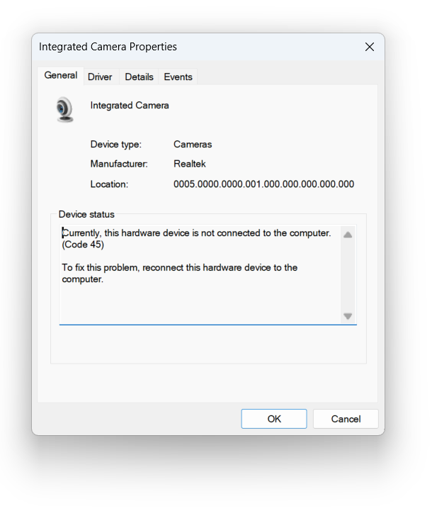Click the 'Device type:' label

[x=116, y=144]
